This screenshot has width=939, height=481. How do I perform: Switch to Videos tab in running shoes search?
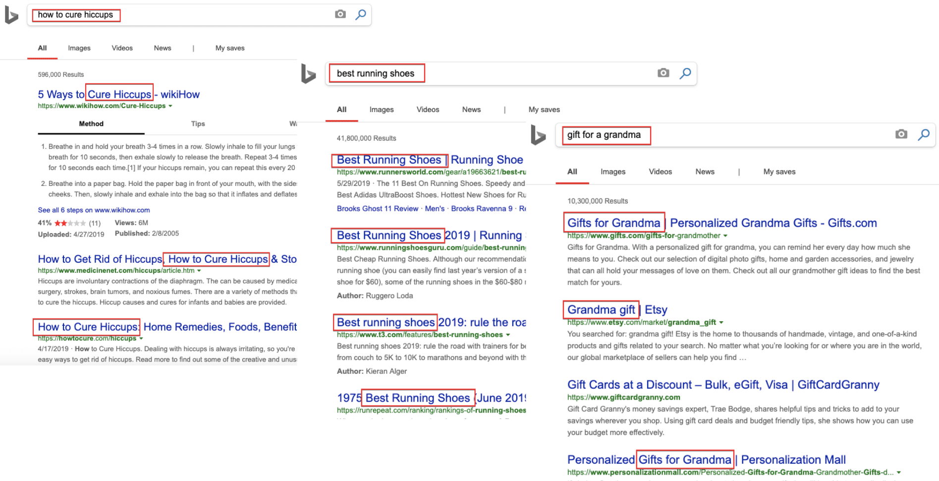coord(428,110)
